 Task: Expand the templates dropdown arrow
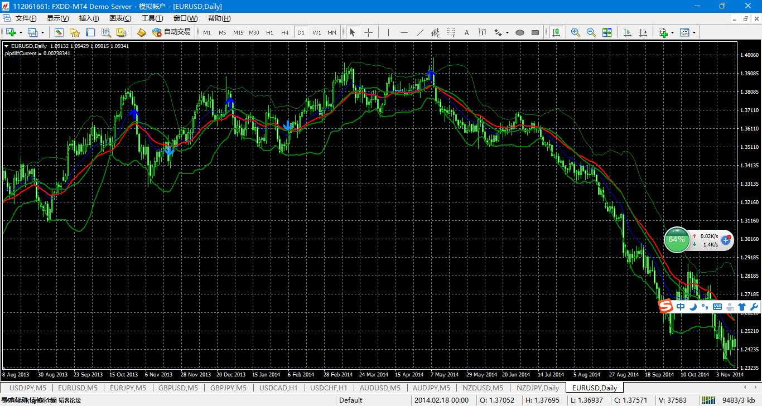click(x=694, y=32)
